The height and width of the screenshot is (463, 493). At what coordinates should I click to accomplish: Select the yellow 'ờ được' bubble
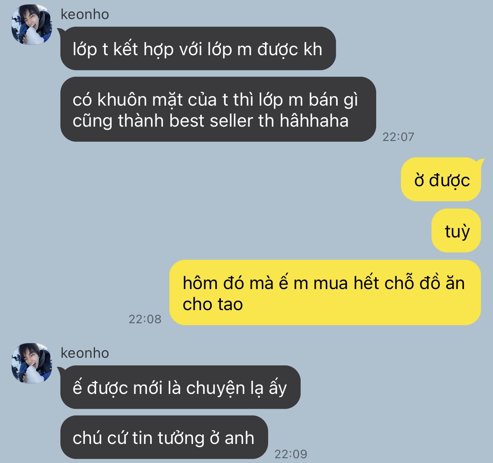coord(441,179)
